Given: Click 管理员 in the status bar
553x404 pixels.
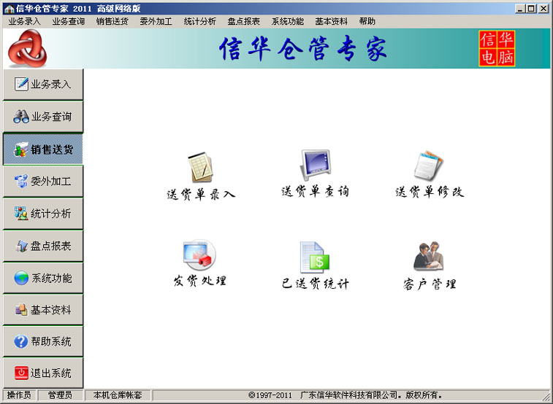Looking at the screenshot, I should click(x=61, y=395).
